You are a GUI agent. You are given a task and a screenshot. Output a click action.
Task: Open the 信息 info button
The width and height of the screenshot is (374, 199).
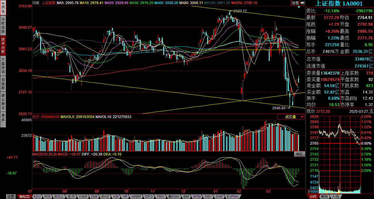(295, 3)
